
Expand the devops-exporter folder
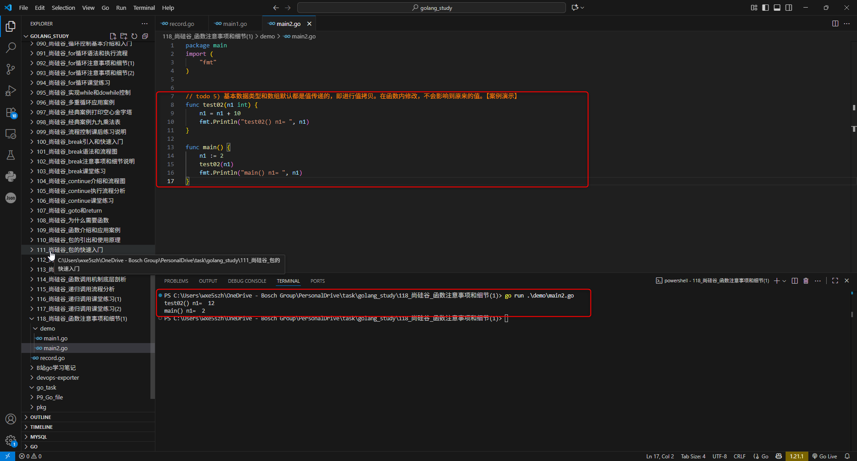[88, 378]
